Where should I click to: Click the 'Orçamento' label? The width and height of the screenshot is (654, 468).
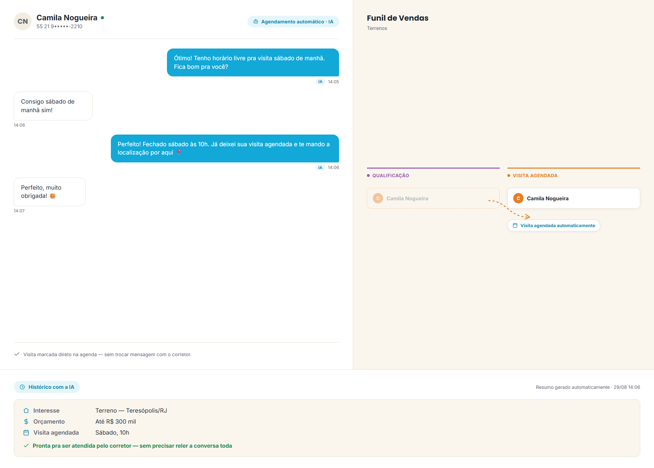49,422
